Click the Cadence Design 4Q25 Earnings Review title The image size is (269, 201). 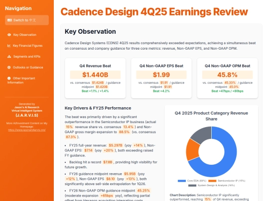coord(154,12)
